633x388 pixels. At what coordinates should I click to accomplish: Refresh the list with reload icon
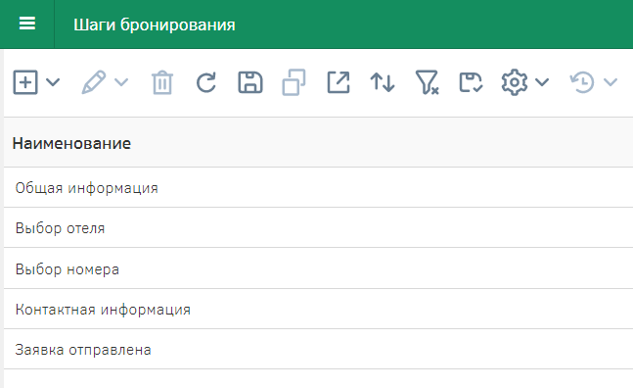[206, 82]
